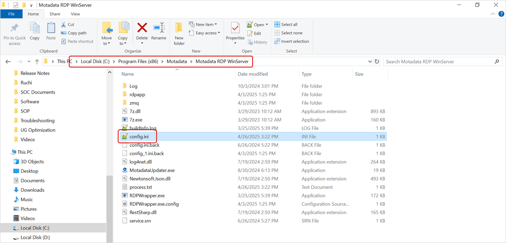Switch to the View ribbon tab
Viewport: 506px width, 243px height.
tap(75, 14)
